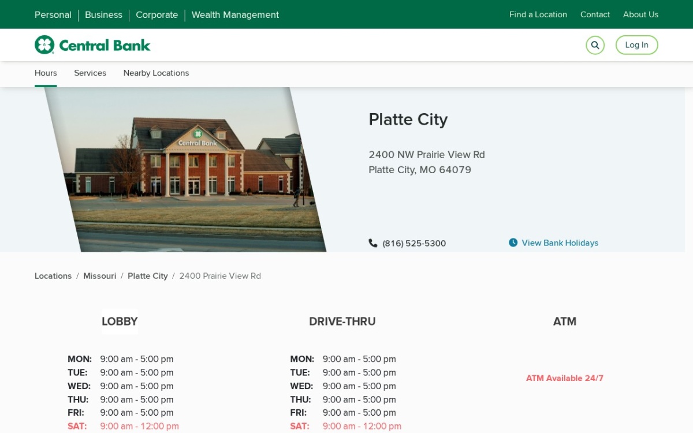Click the Drive-Thru SAT hours row

point(345,427)
